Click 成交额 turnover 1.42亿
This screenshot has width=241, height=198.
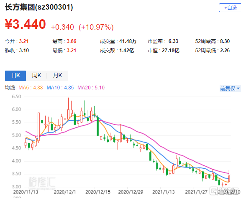[127, 51]
